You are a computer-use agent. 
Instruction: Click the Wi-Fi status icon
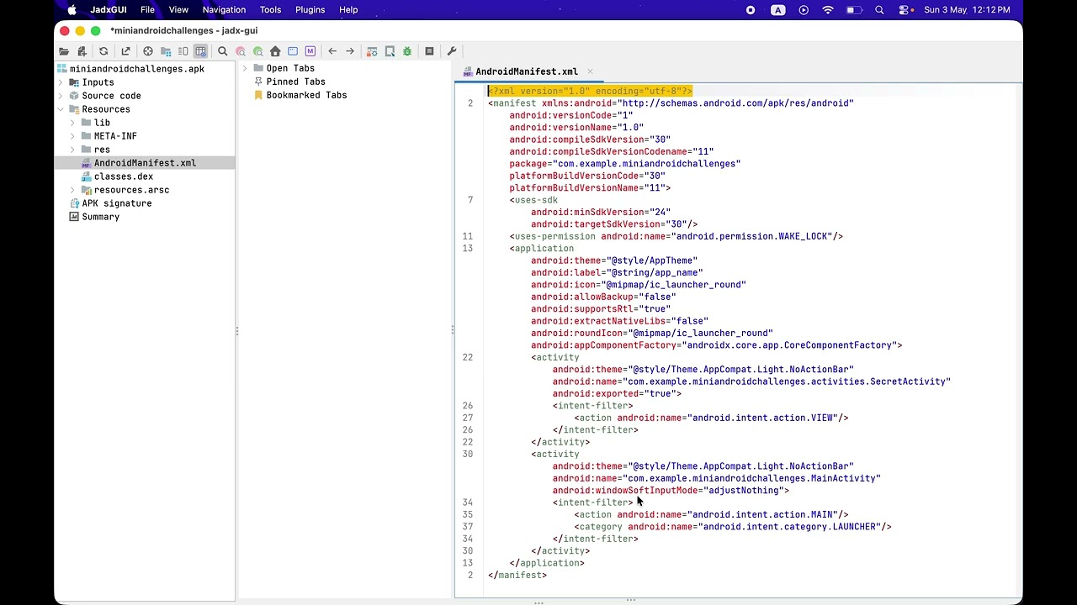pyautogui.click(x=828, y=10)
